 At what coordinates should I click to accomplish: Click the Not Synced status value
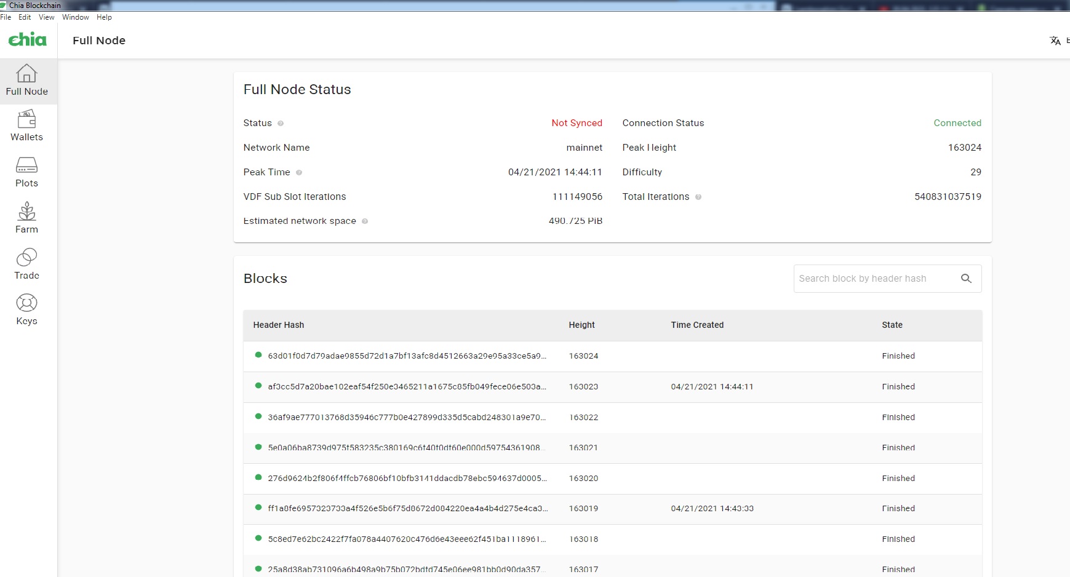[x=577, y=123]
